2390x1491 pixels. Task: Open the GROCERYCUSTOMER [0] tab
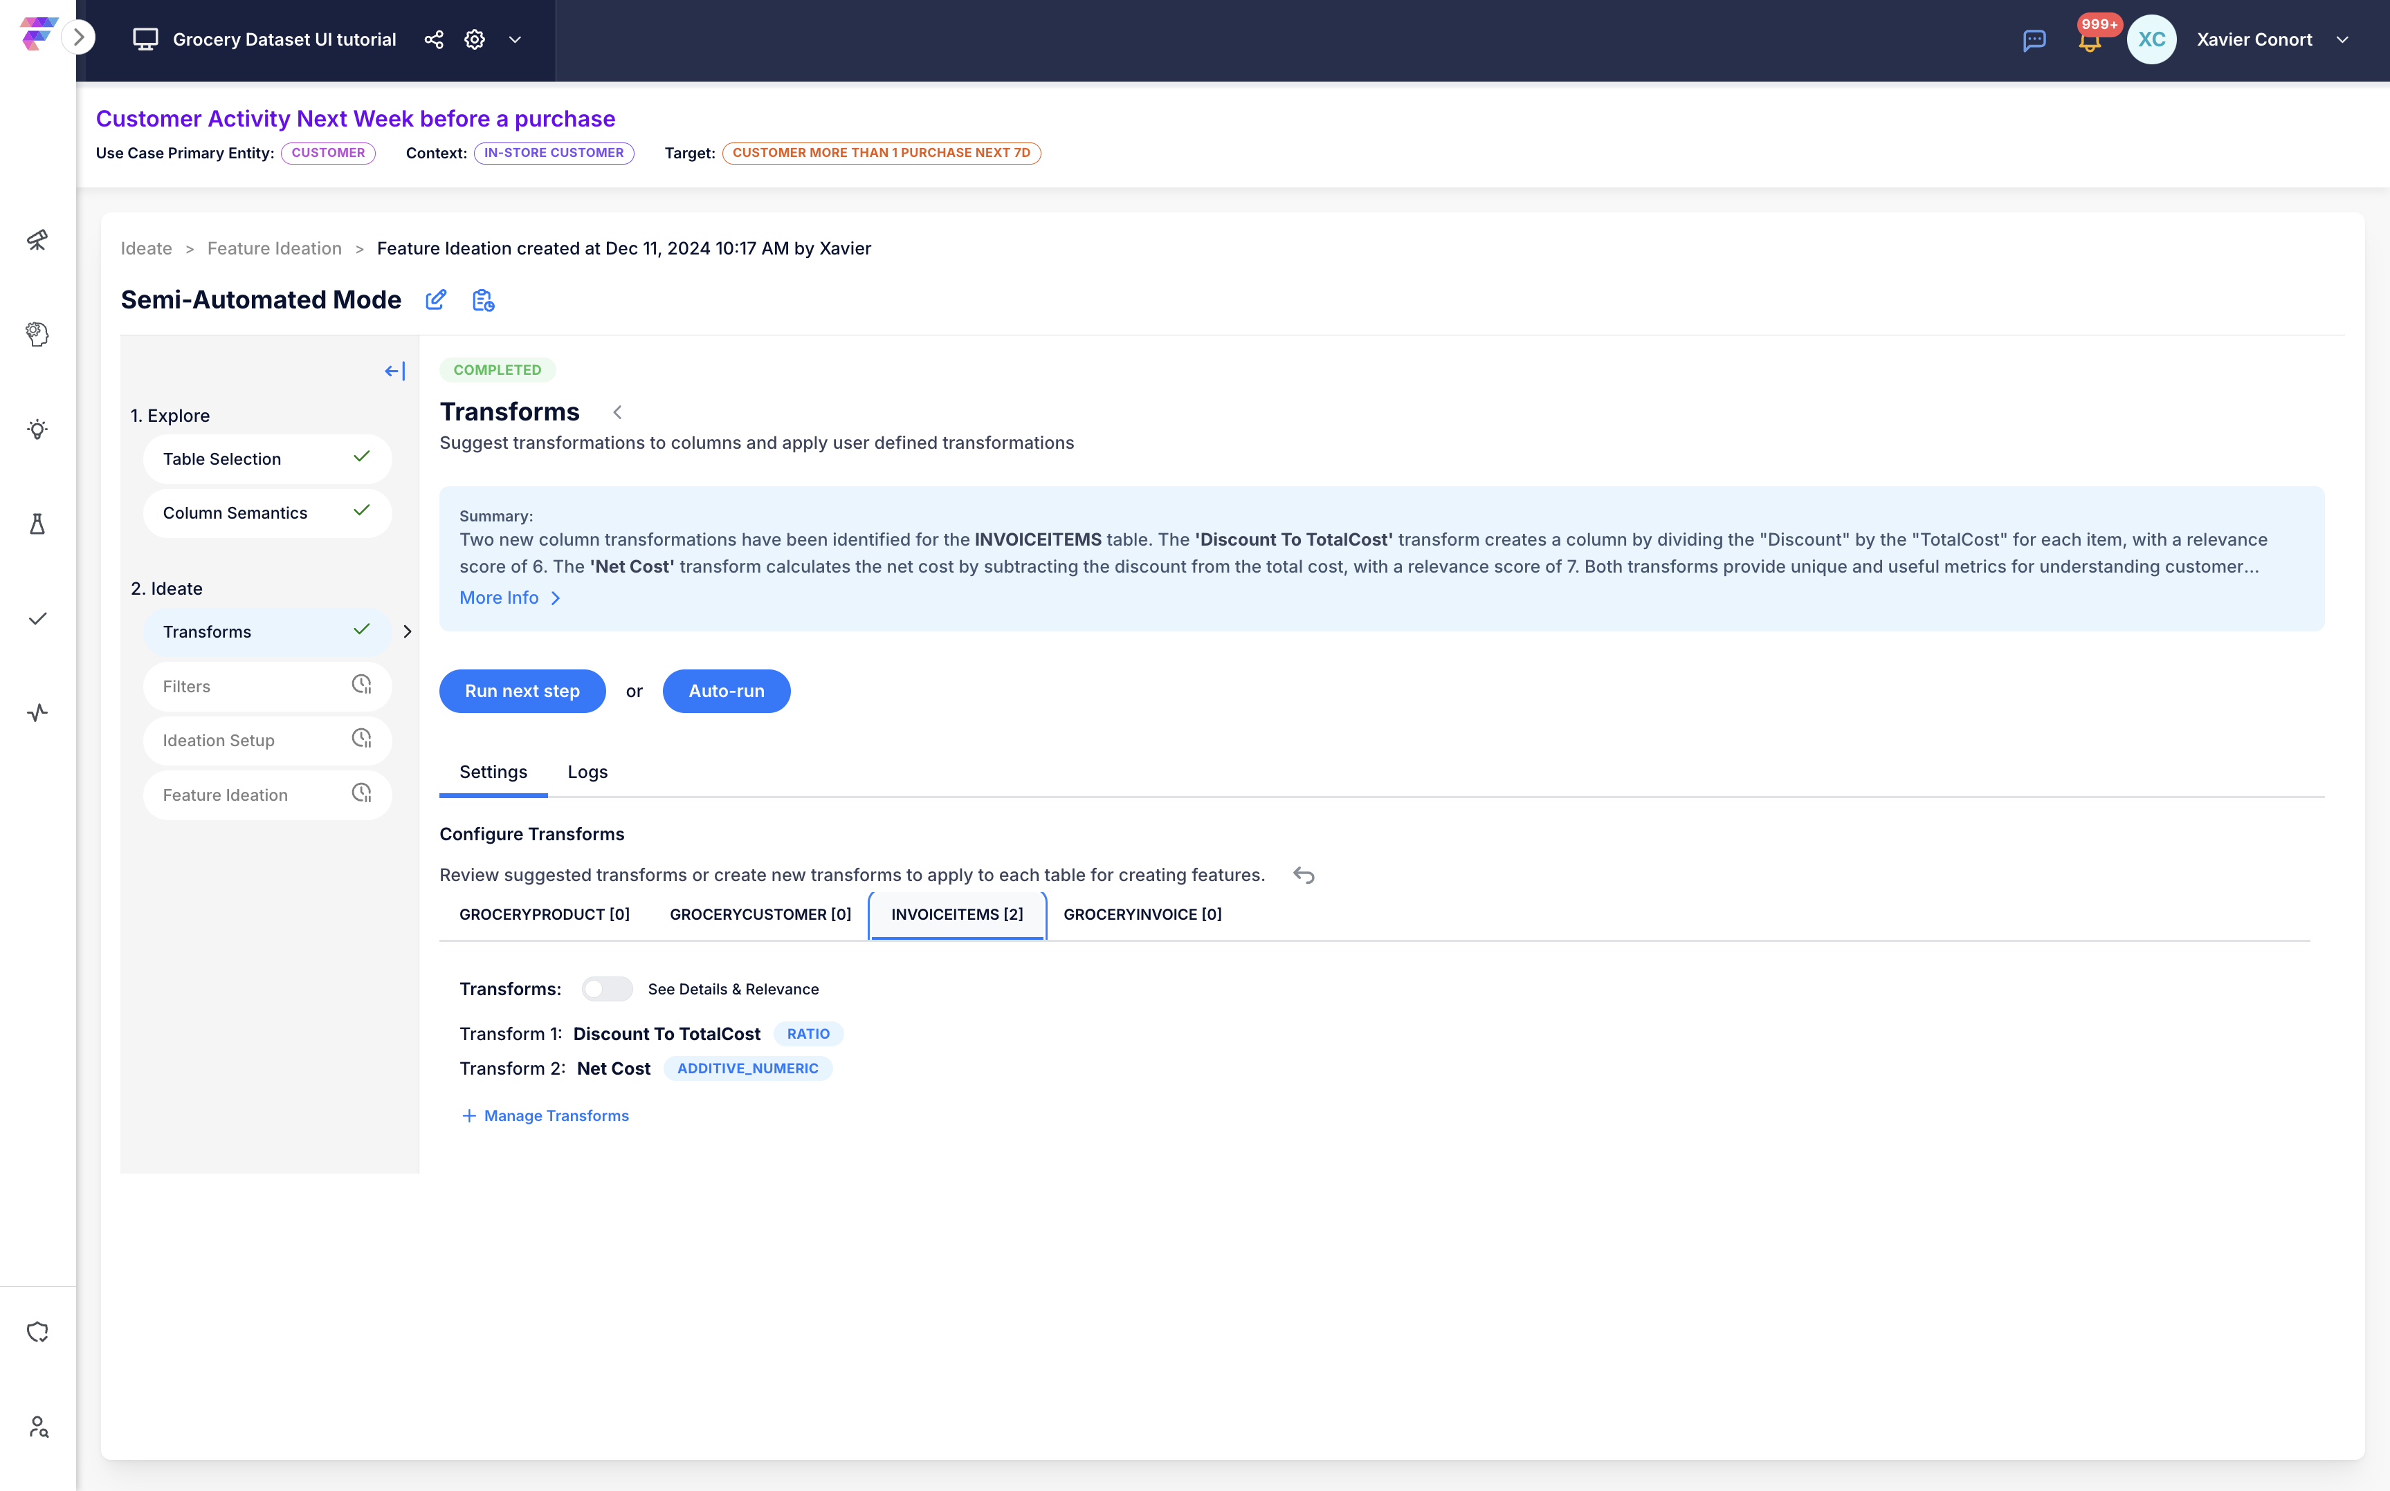[x=760, y=914]
